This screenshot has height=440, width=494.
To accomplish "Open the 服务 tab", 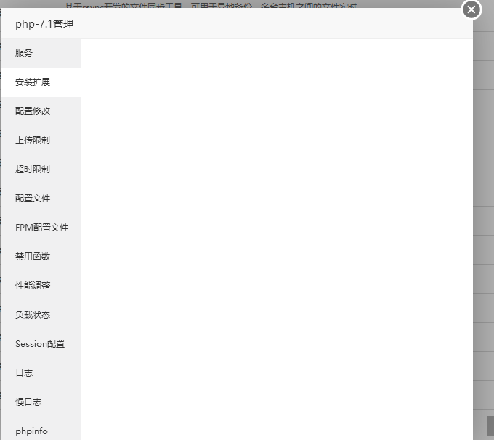I will 41,52.
